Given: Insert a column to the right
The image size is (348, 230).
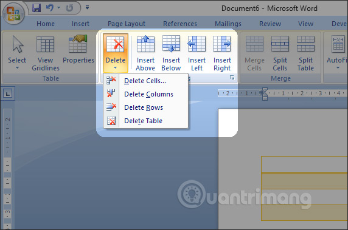Looking at the screenshot, I should coord(222,53).
